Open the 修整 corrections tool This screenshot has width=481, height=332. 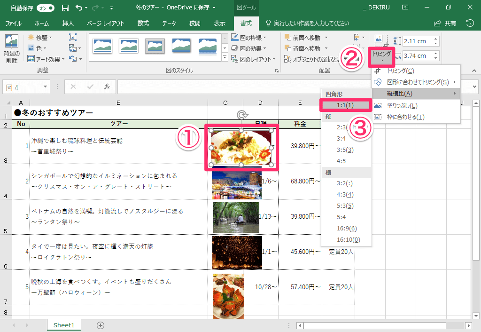tap(40, 38)
